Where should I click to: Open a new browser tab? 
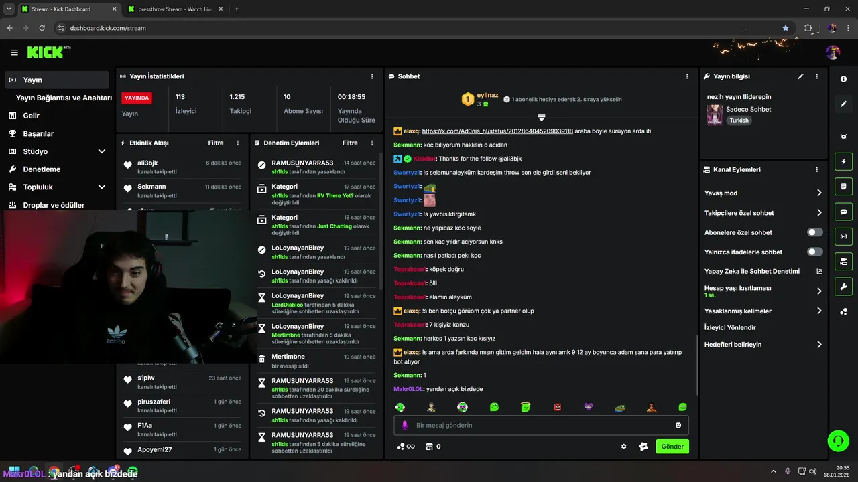tap(237, 9)
